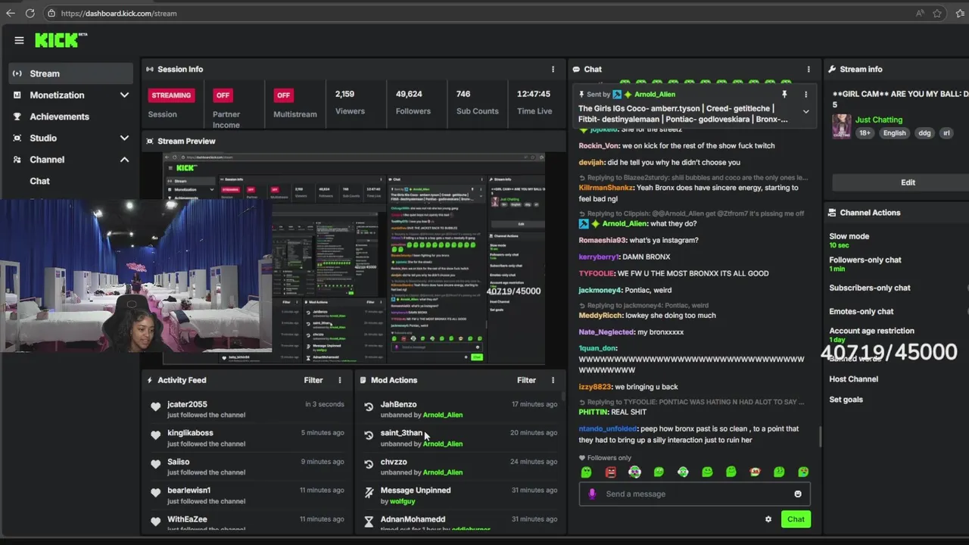Open Session Info panel options menu
The image size is (969, 545).
point(553,69)
